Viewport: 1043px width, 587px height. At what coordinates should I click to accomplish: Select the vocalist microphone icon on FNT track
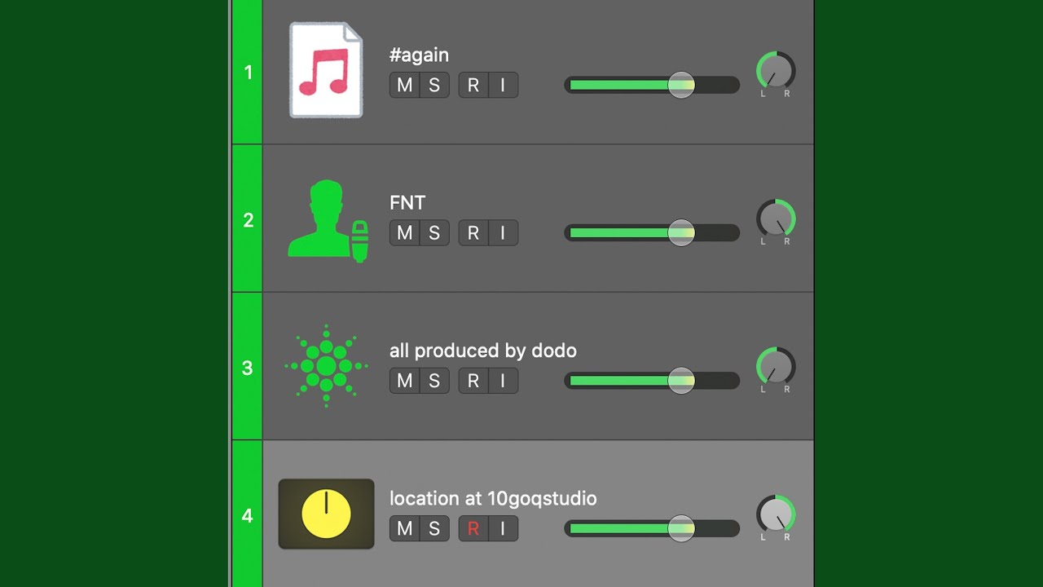click(x=328, y=220)
